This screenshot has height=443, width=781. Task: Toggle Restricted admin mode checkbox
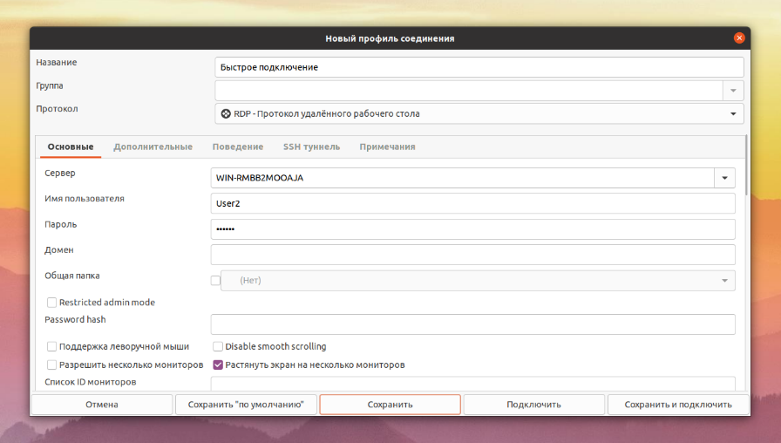click(51, 303)
